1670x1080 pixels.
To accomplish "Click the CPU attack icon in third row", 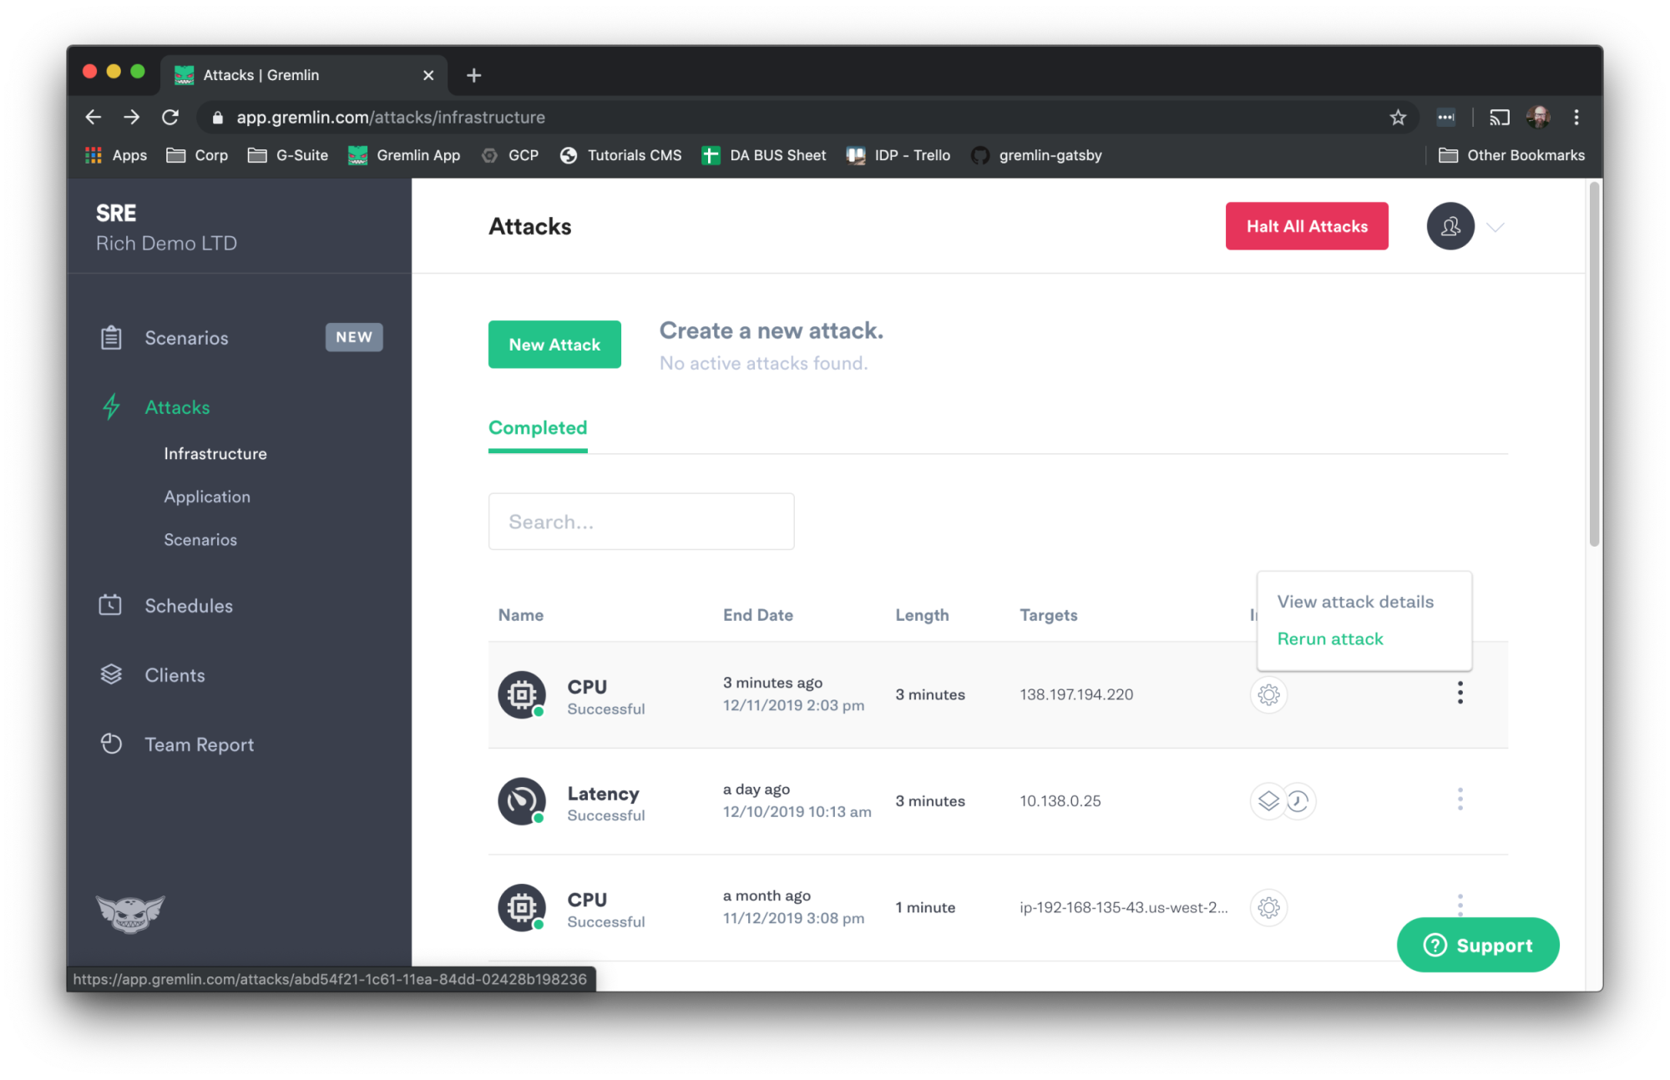I will click(x=522, y=907).
